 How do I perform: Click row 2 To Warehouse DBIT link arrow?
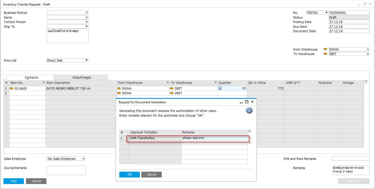(x=172, y=93)
